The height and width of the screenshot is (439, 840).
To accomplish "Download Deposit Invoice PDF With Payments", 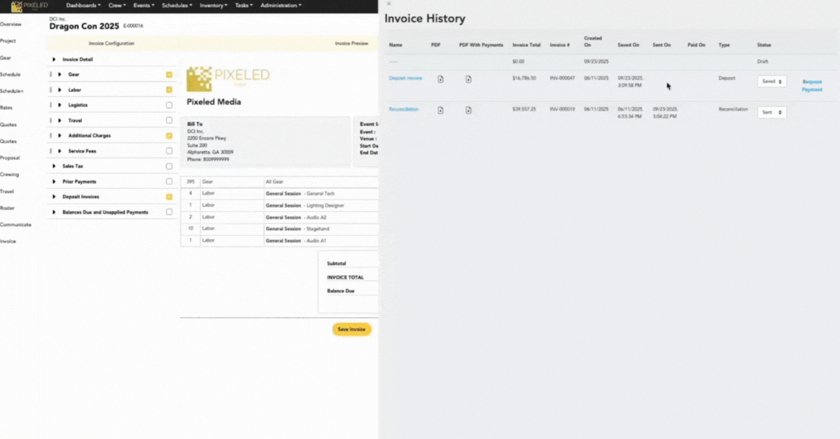I will coord(468,79).
